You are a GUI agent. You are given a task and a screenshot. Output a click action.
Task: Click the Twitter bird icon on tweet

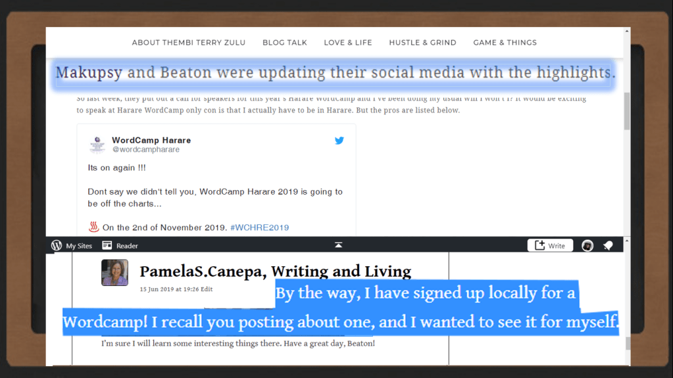click(x=339, y=140)
